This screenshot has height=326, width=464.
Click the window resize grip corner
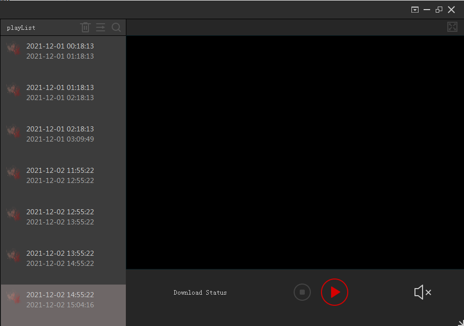tap(460, 322)
